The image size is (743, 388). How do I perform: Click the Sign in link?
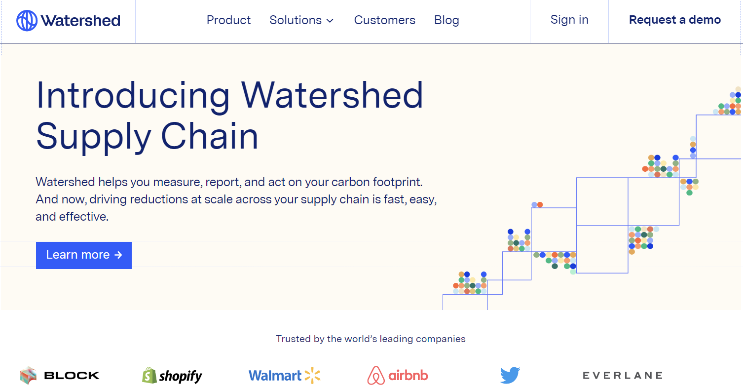(569, 20)
